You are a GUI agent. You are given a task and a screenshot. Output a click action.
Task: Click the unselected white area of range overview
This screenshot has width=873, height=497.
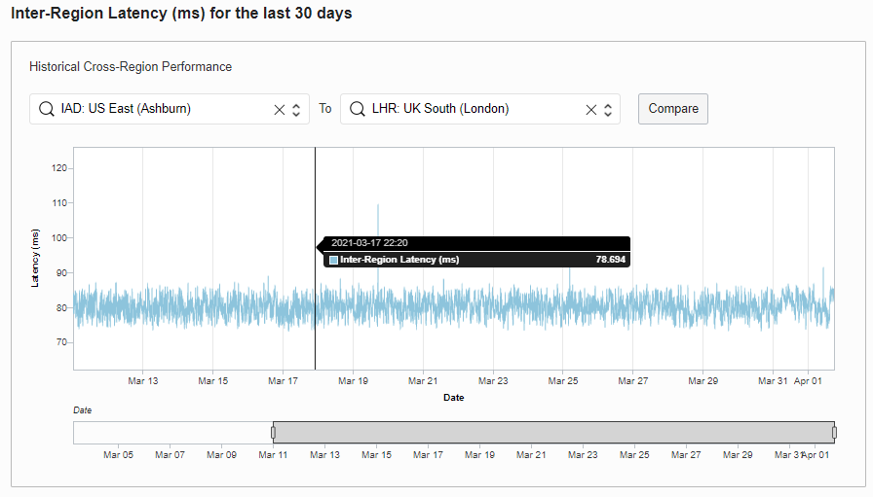pos(172,433)
